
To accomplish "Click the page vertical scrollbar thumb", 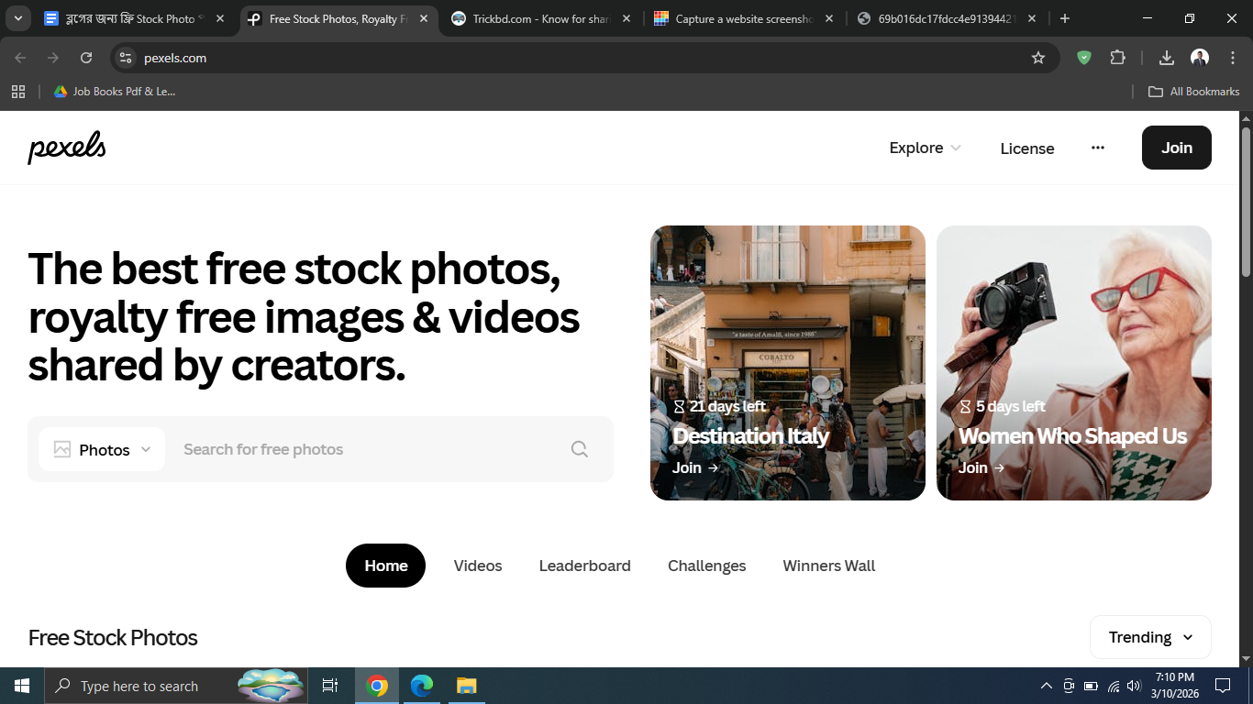I will pos(1246,202).
